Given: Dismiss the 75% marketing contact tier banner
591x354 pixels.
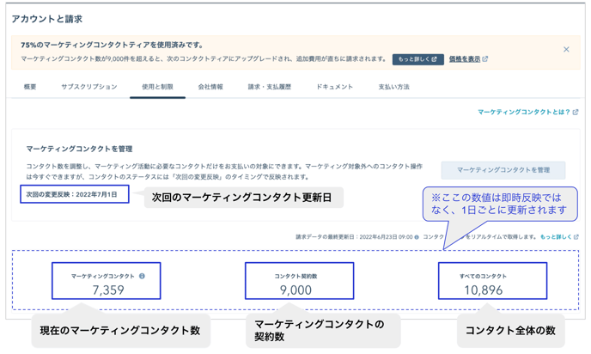Looking at the screenshot, I should coord(566,49).
